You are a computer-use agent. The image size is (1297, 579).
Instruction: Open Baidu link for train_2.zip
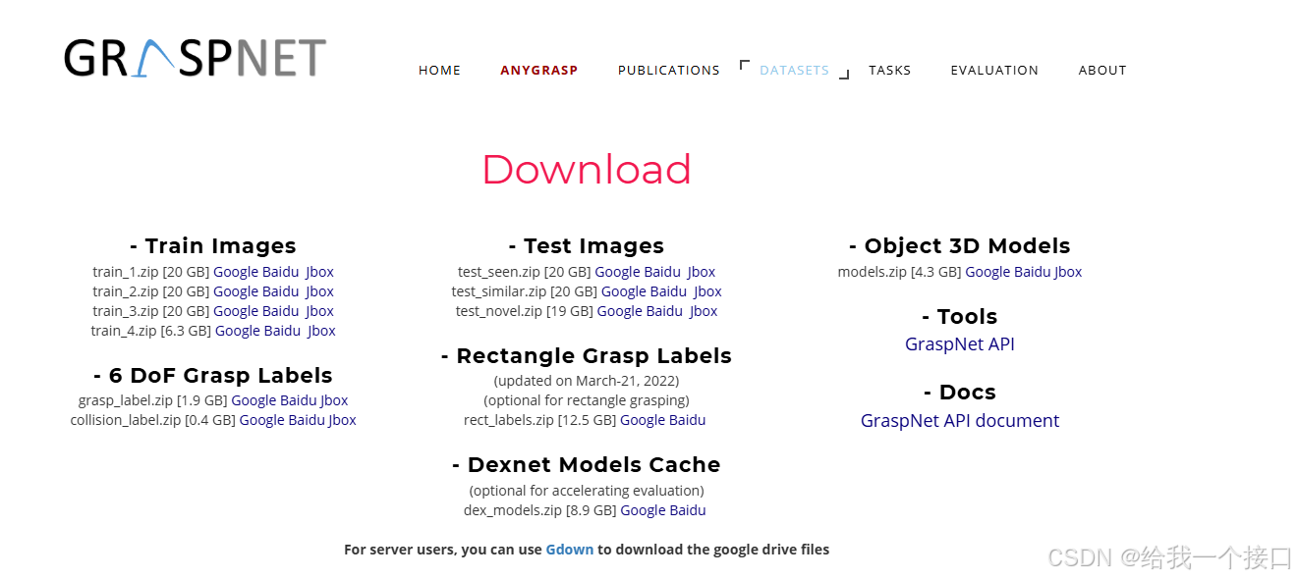coord(281,291)
